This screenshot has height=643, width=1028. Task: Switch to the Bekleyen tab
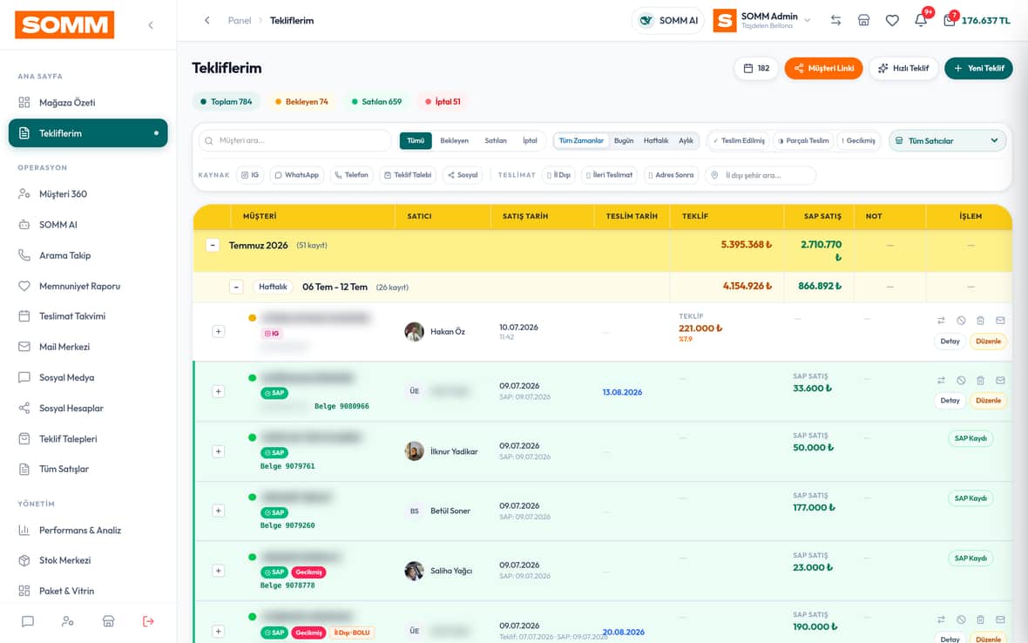click(455, 140)
